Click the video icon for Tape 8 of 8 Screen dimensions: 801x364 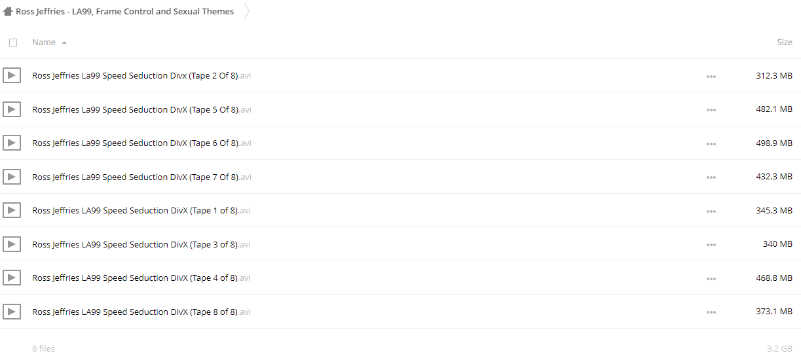pos(11,312)
